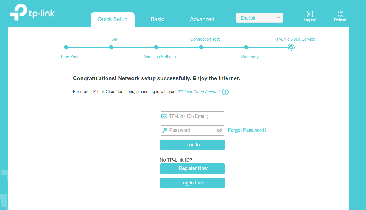Select the Quick Setup tab
Image resolution: width=366 pixels, height=210 pixels.
tap(113, 19)
